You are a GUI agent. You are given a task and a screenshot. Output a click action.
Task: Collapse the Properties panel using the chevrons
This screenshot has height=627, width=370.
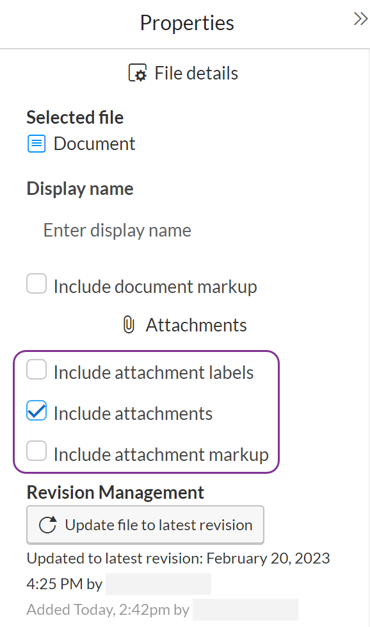click(x=360, y=19)
